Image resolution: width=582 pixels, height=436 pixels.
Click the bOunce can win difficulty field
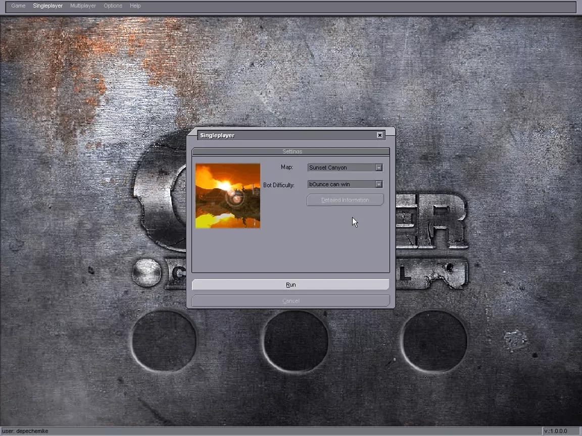point(341,184)
